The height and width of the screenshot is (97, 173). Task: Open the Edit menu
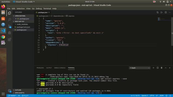pyautogui.click(x=14, y=9)
